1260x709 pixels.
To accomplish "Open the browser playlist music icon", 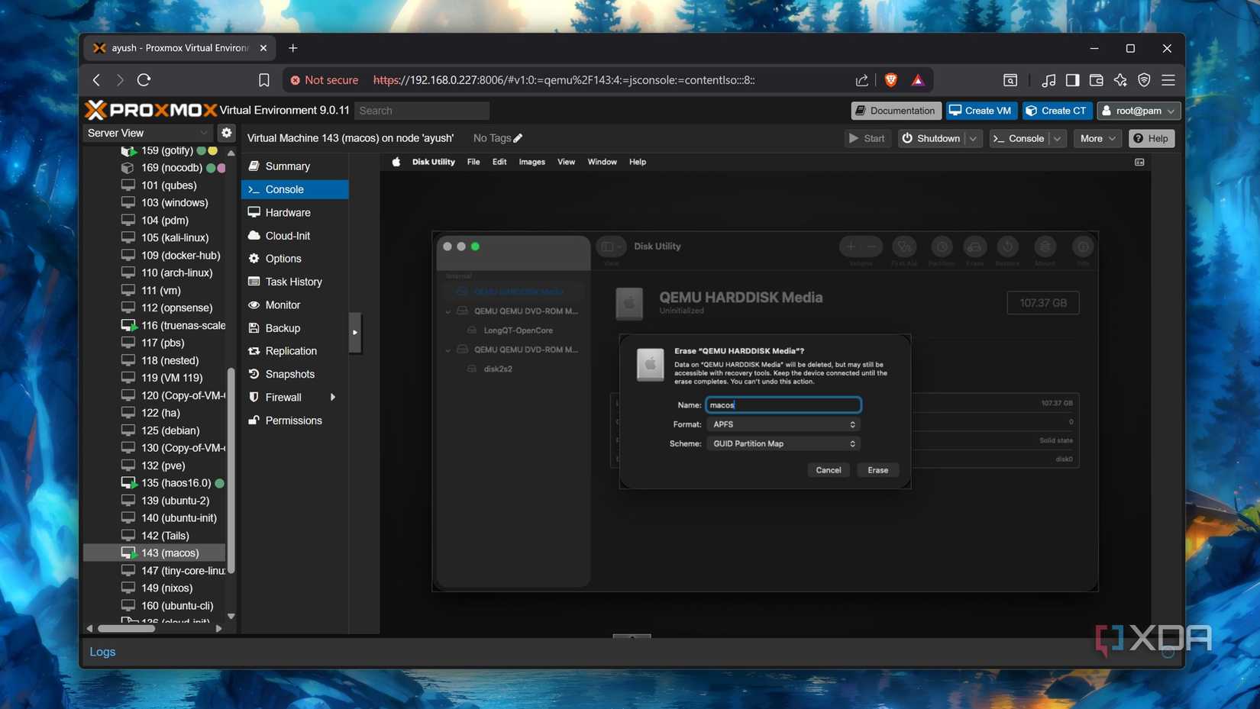I will click(x=1048, y=80).
